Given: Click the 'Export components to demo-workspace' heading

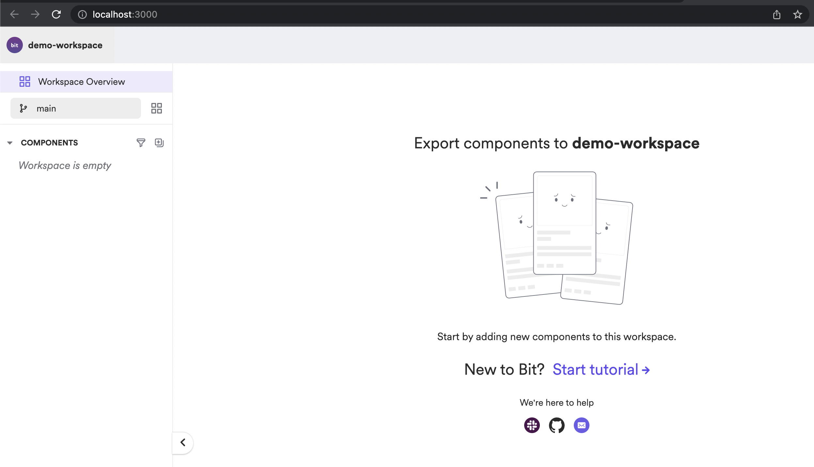Looking at the screenshot, I should click(x=557, y=143).
